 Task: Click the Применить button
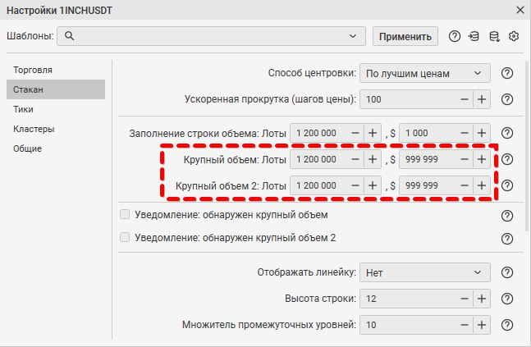pyautogui.click(x=405, y=36)
